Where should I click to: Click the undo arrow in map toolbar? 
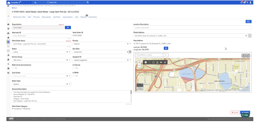[x=161, y=62]
